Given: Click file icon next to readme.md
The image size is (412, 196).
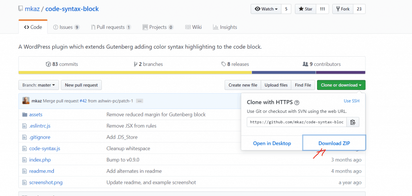Looking at the screenshot, I should coord(25,171).
